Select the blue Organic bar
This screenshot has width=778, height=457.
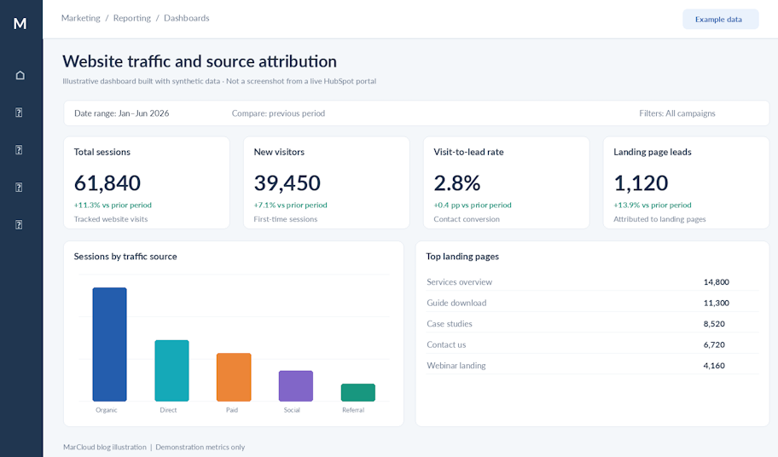tap(110, 344)
